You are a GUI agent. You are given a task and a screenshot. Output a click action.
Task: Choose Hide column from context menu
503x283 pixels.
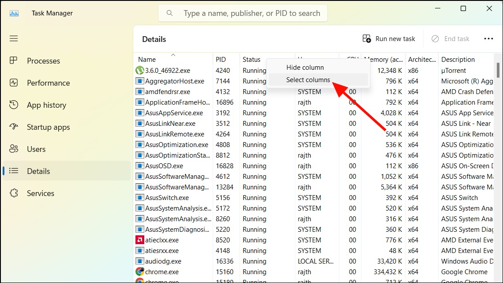pyautogui.click(x=318, y=68)
